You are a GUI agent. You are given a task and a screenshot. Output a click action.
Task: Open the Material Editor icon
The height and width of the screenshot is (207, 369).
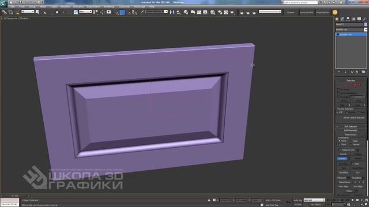coord(213,12)
